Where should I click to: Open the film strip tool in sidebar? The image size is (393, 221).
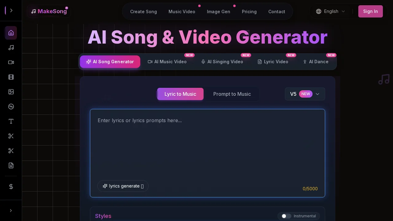point(11,77)
